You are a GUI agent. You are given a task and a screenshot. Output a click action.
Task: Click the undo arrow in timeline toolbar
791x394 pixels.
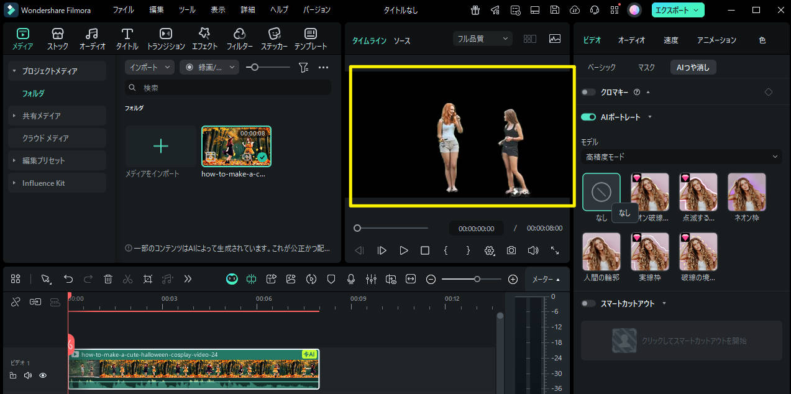pos(68,279)
